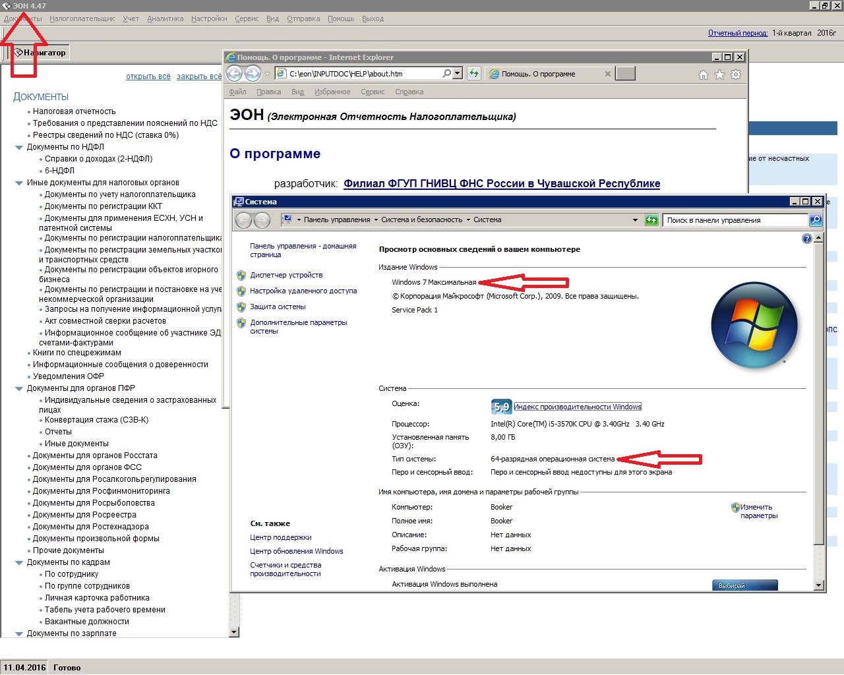
Task: Click Internet Explorer forward arrow button
Action: (253, 73)
